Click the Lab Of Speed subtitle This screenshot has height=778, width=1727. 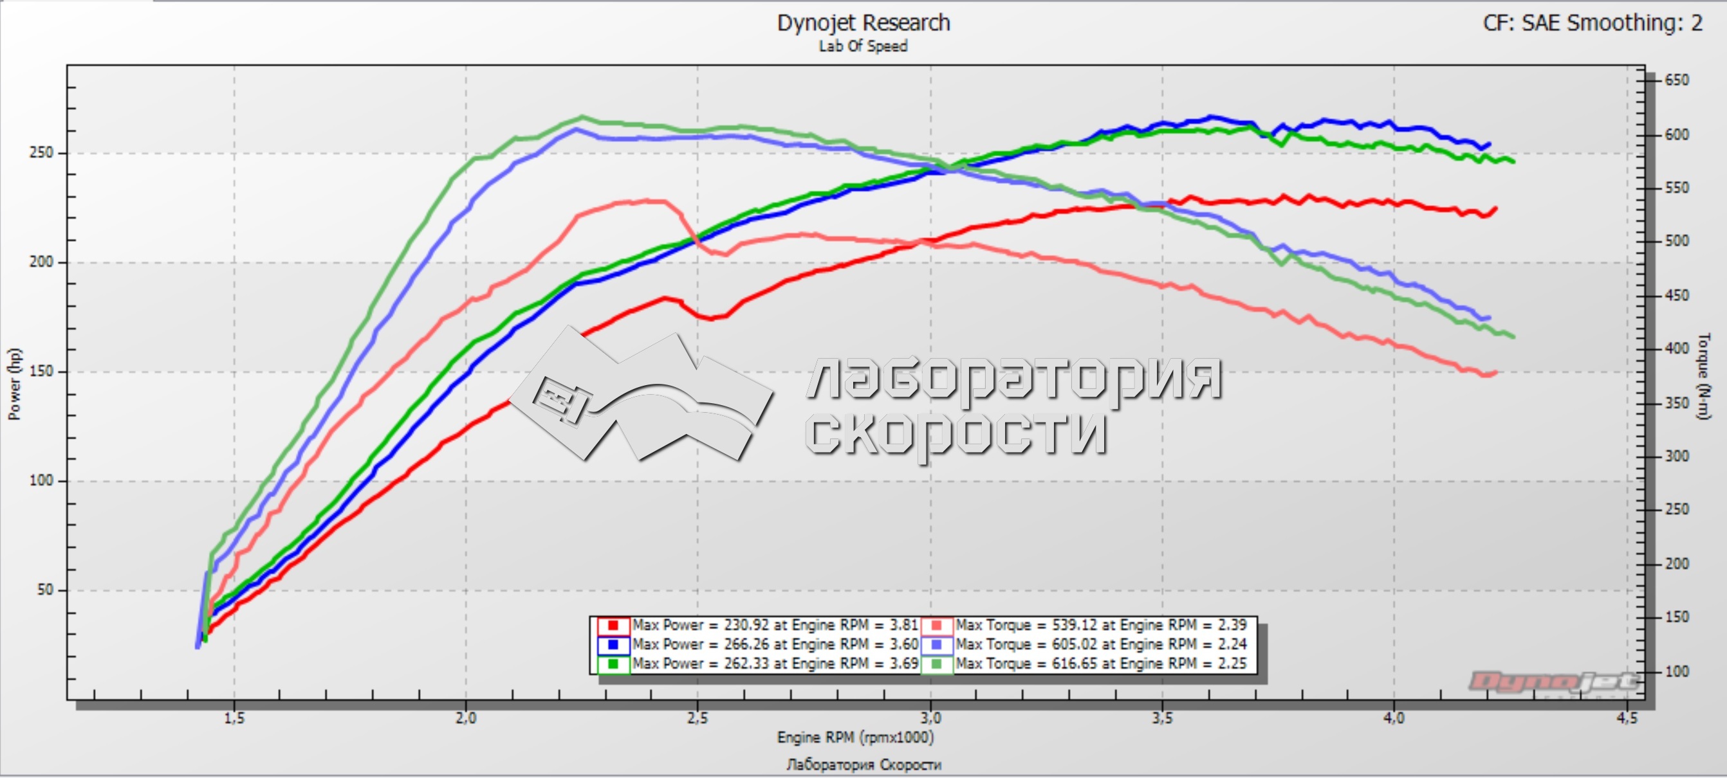tap(863, 46)
